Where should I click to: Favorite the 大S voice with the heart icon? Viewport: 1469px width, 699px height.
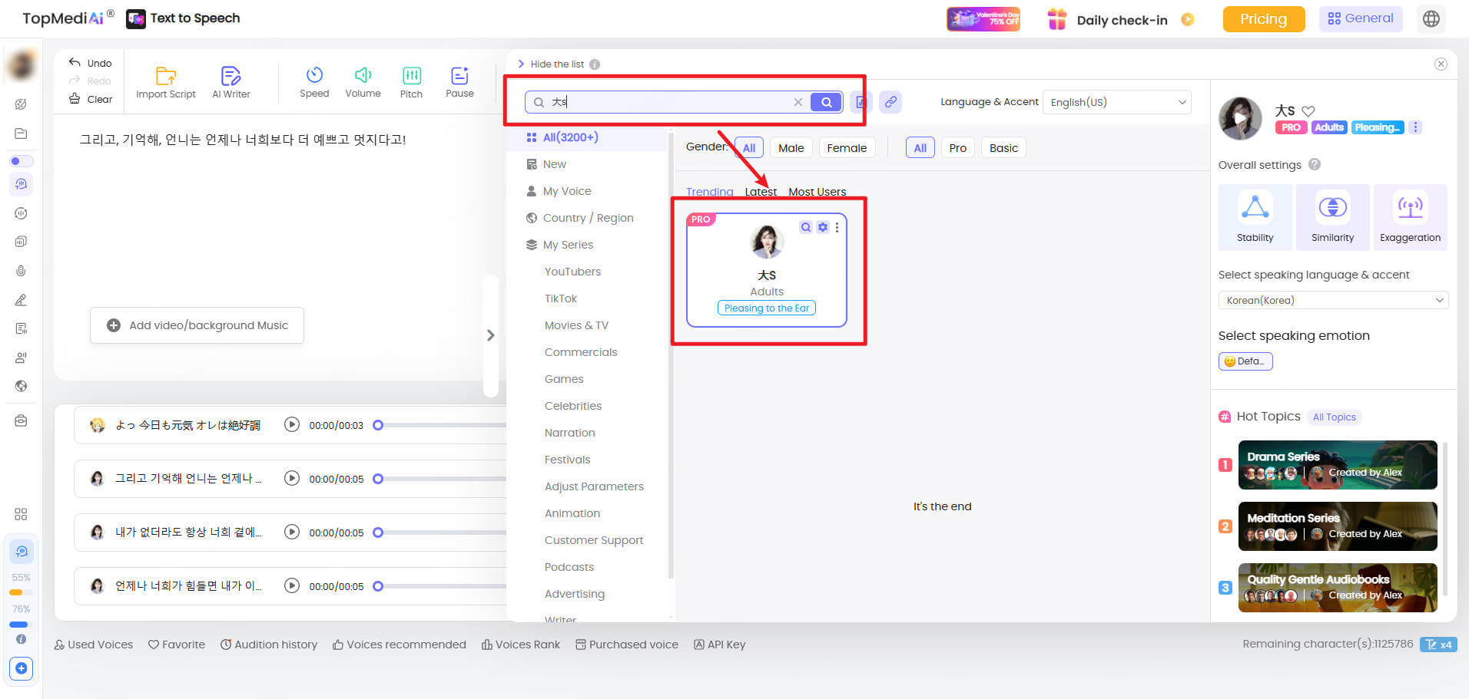point(1308,110)
